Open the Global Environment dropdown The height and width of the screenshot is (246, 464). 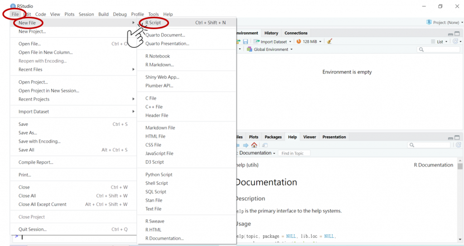[x=291, y=49]
